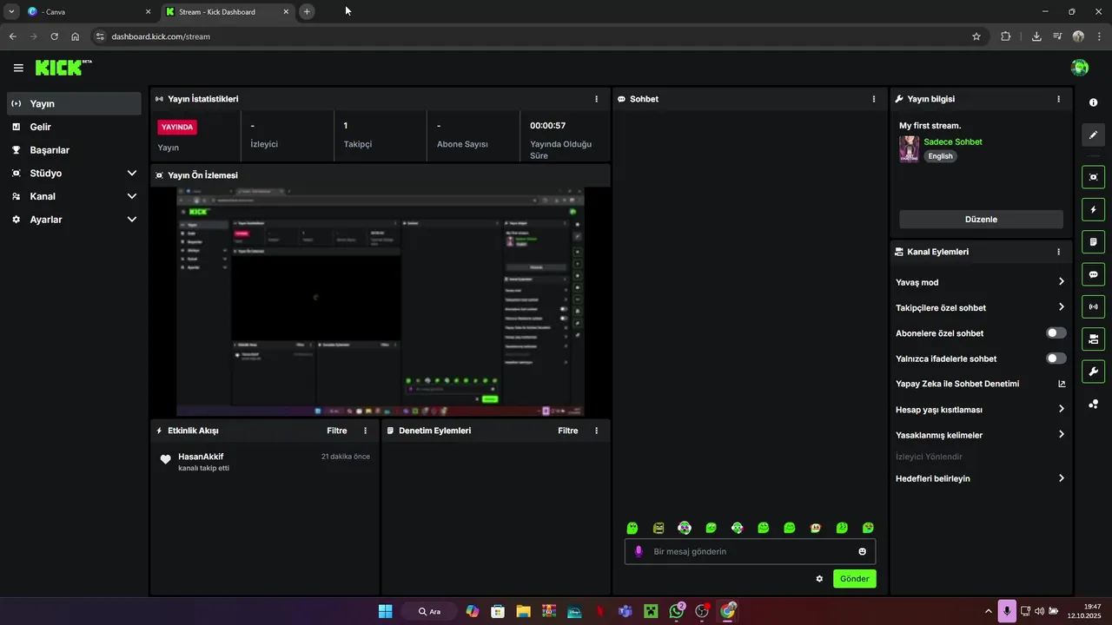1112x625 pixels.
Task: Open Microsoft Teams from the taskbar
Action: point(625,611)
